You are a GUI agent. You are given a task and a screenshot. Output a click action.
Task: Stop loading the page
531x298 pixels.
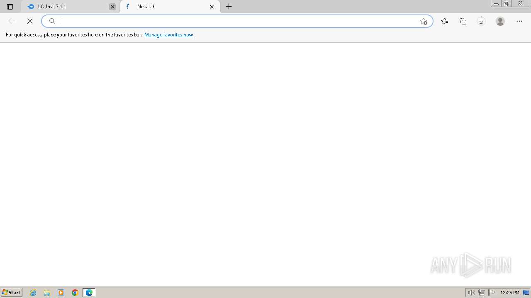30,21
